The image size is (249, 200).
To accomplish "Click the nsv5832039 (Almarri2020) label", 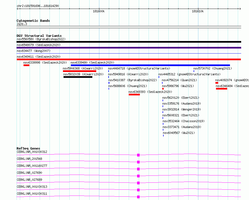I will point(83,74).
